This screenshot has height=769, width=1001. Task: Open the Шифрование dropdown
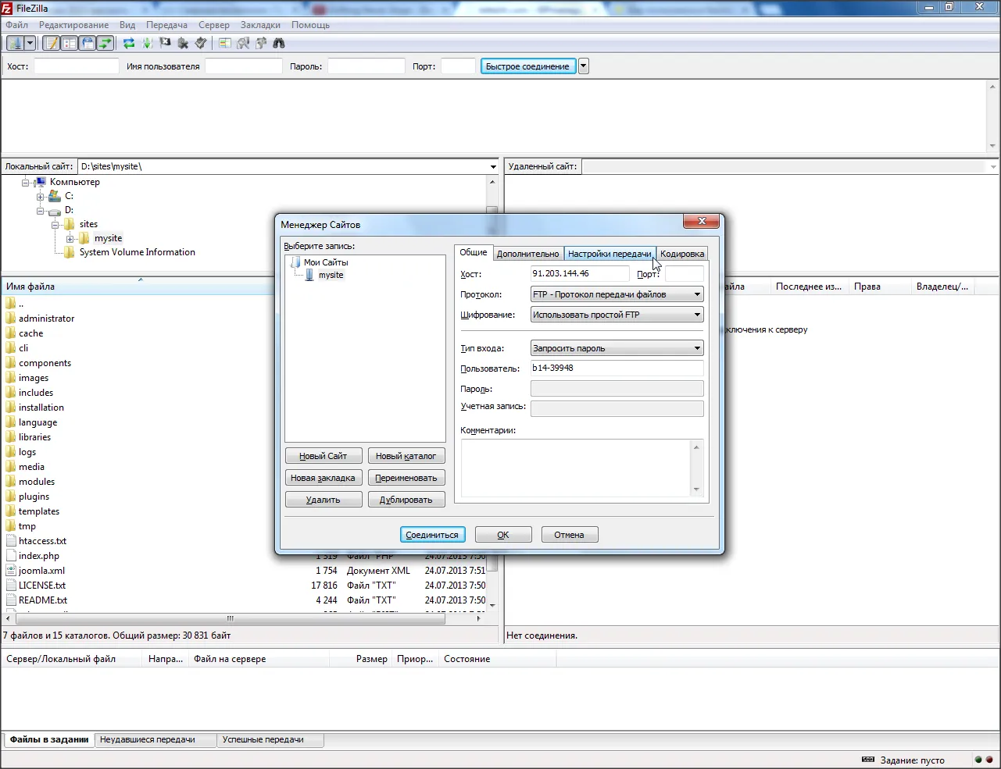coord(617,315)
